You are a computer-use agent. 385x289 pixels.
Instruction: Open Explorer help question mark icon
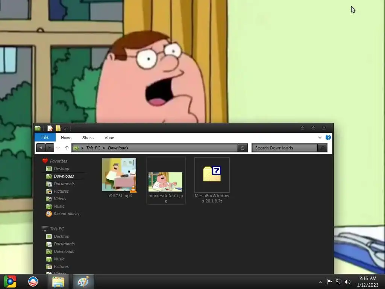pyautogui.click(x=328, y=137)
